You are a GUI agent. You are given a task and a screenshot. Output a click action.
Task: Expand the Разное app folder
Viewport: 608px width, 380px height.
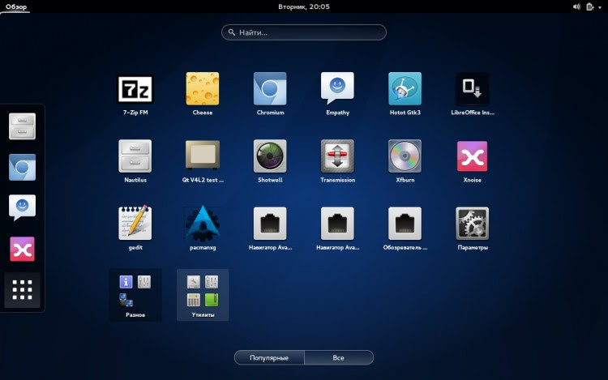pos(135,295)
